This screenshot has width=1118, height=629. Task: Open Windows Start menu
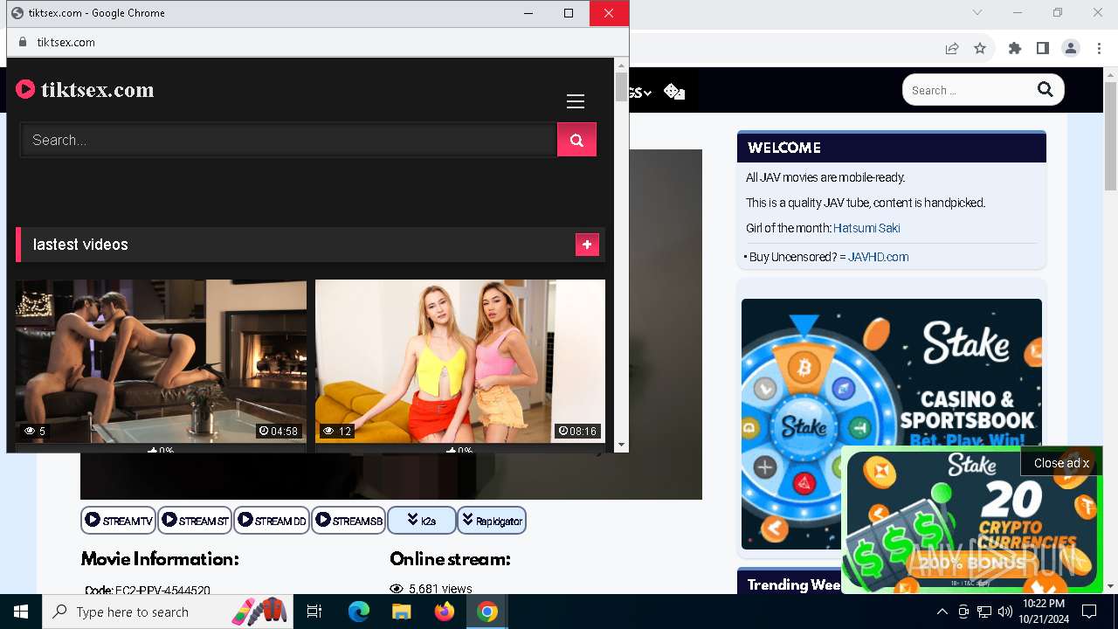tap(21, 612)
